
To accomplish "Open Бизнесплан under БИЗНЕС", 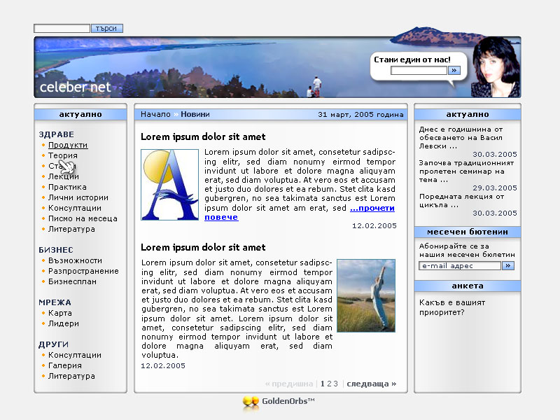I will coord(72,281).
